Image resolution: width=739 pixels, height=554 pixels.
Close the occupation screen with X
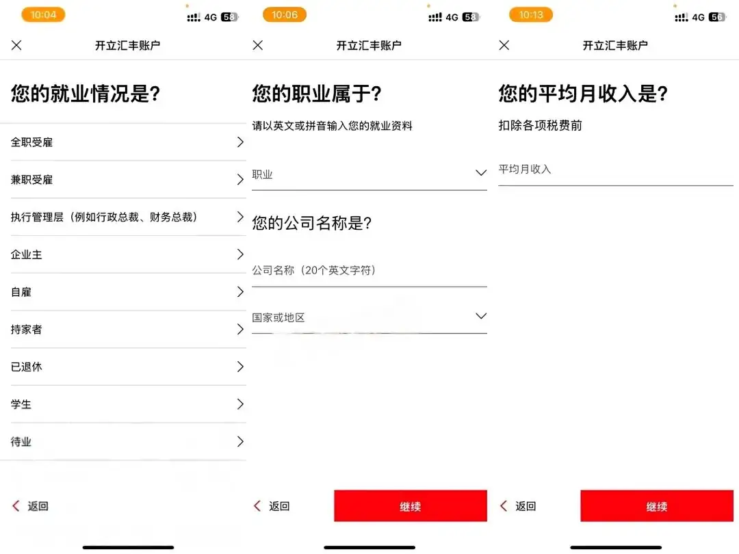[258, 45]
